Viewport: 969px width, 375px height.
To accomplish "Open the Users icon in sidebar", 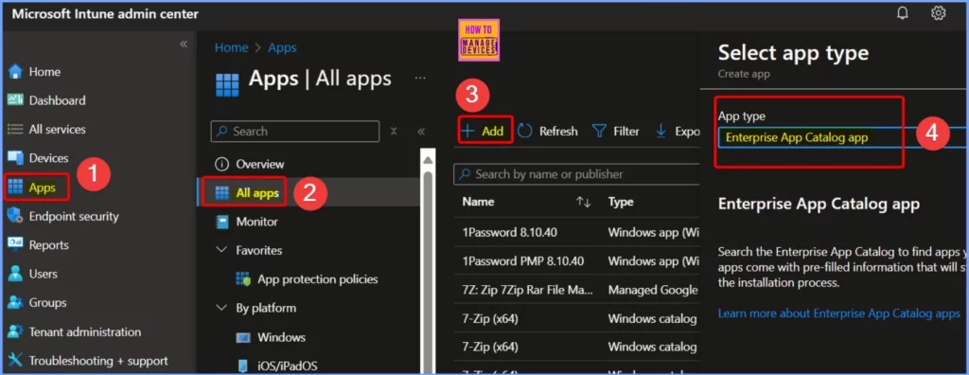I will click(15, 274).
